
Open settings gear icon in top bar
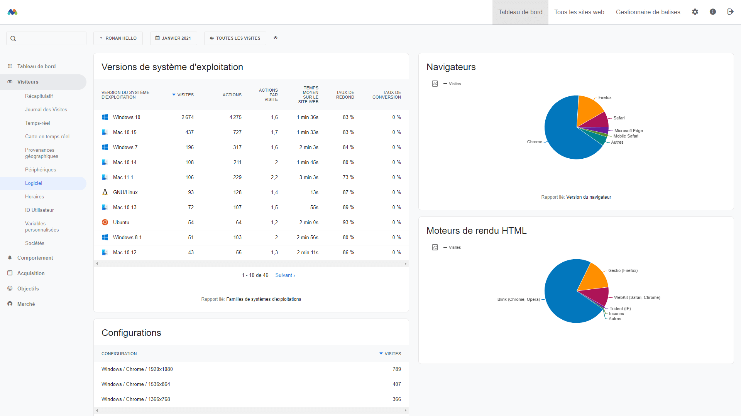[x=695, y=12]
